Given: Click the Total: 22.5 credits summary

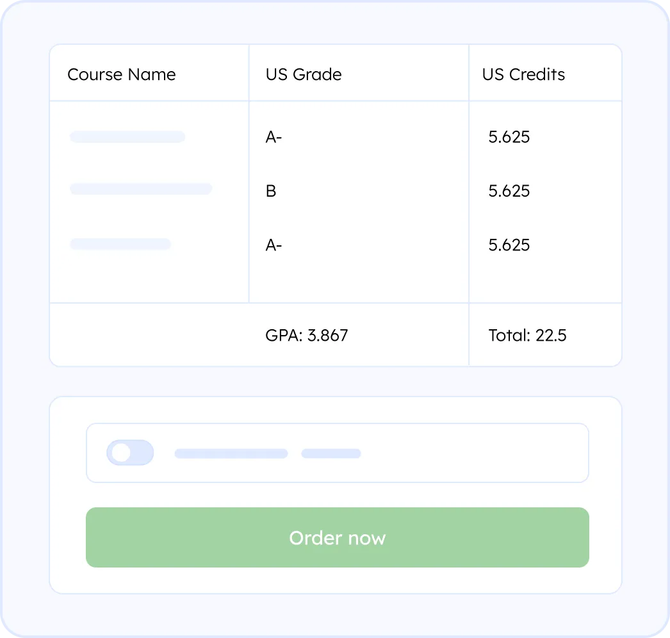Looking at the screenshot, I should 527,335.
